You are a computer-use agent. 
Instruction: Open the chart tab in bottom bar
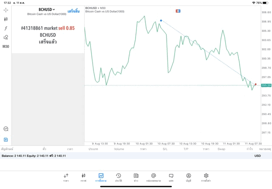[x=83, y=178]
